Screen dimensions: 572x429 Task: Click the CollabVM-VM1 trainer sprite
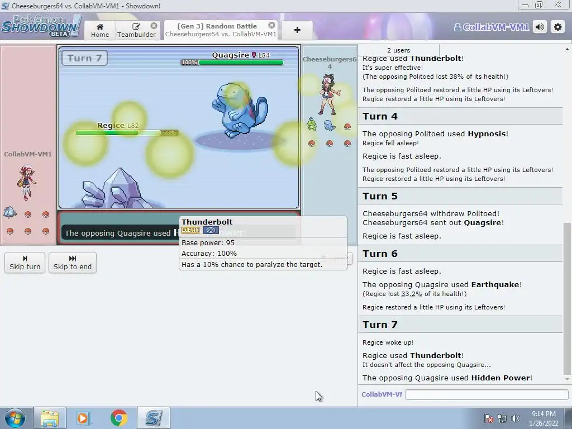point(27,182)
